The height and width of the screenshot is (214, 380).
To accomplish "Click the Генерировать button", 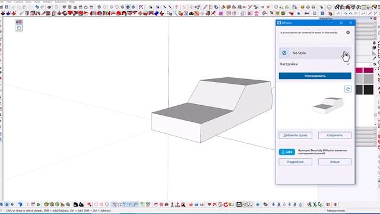I will pos(315,76).
